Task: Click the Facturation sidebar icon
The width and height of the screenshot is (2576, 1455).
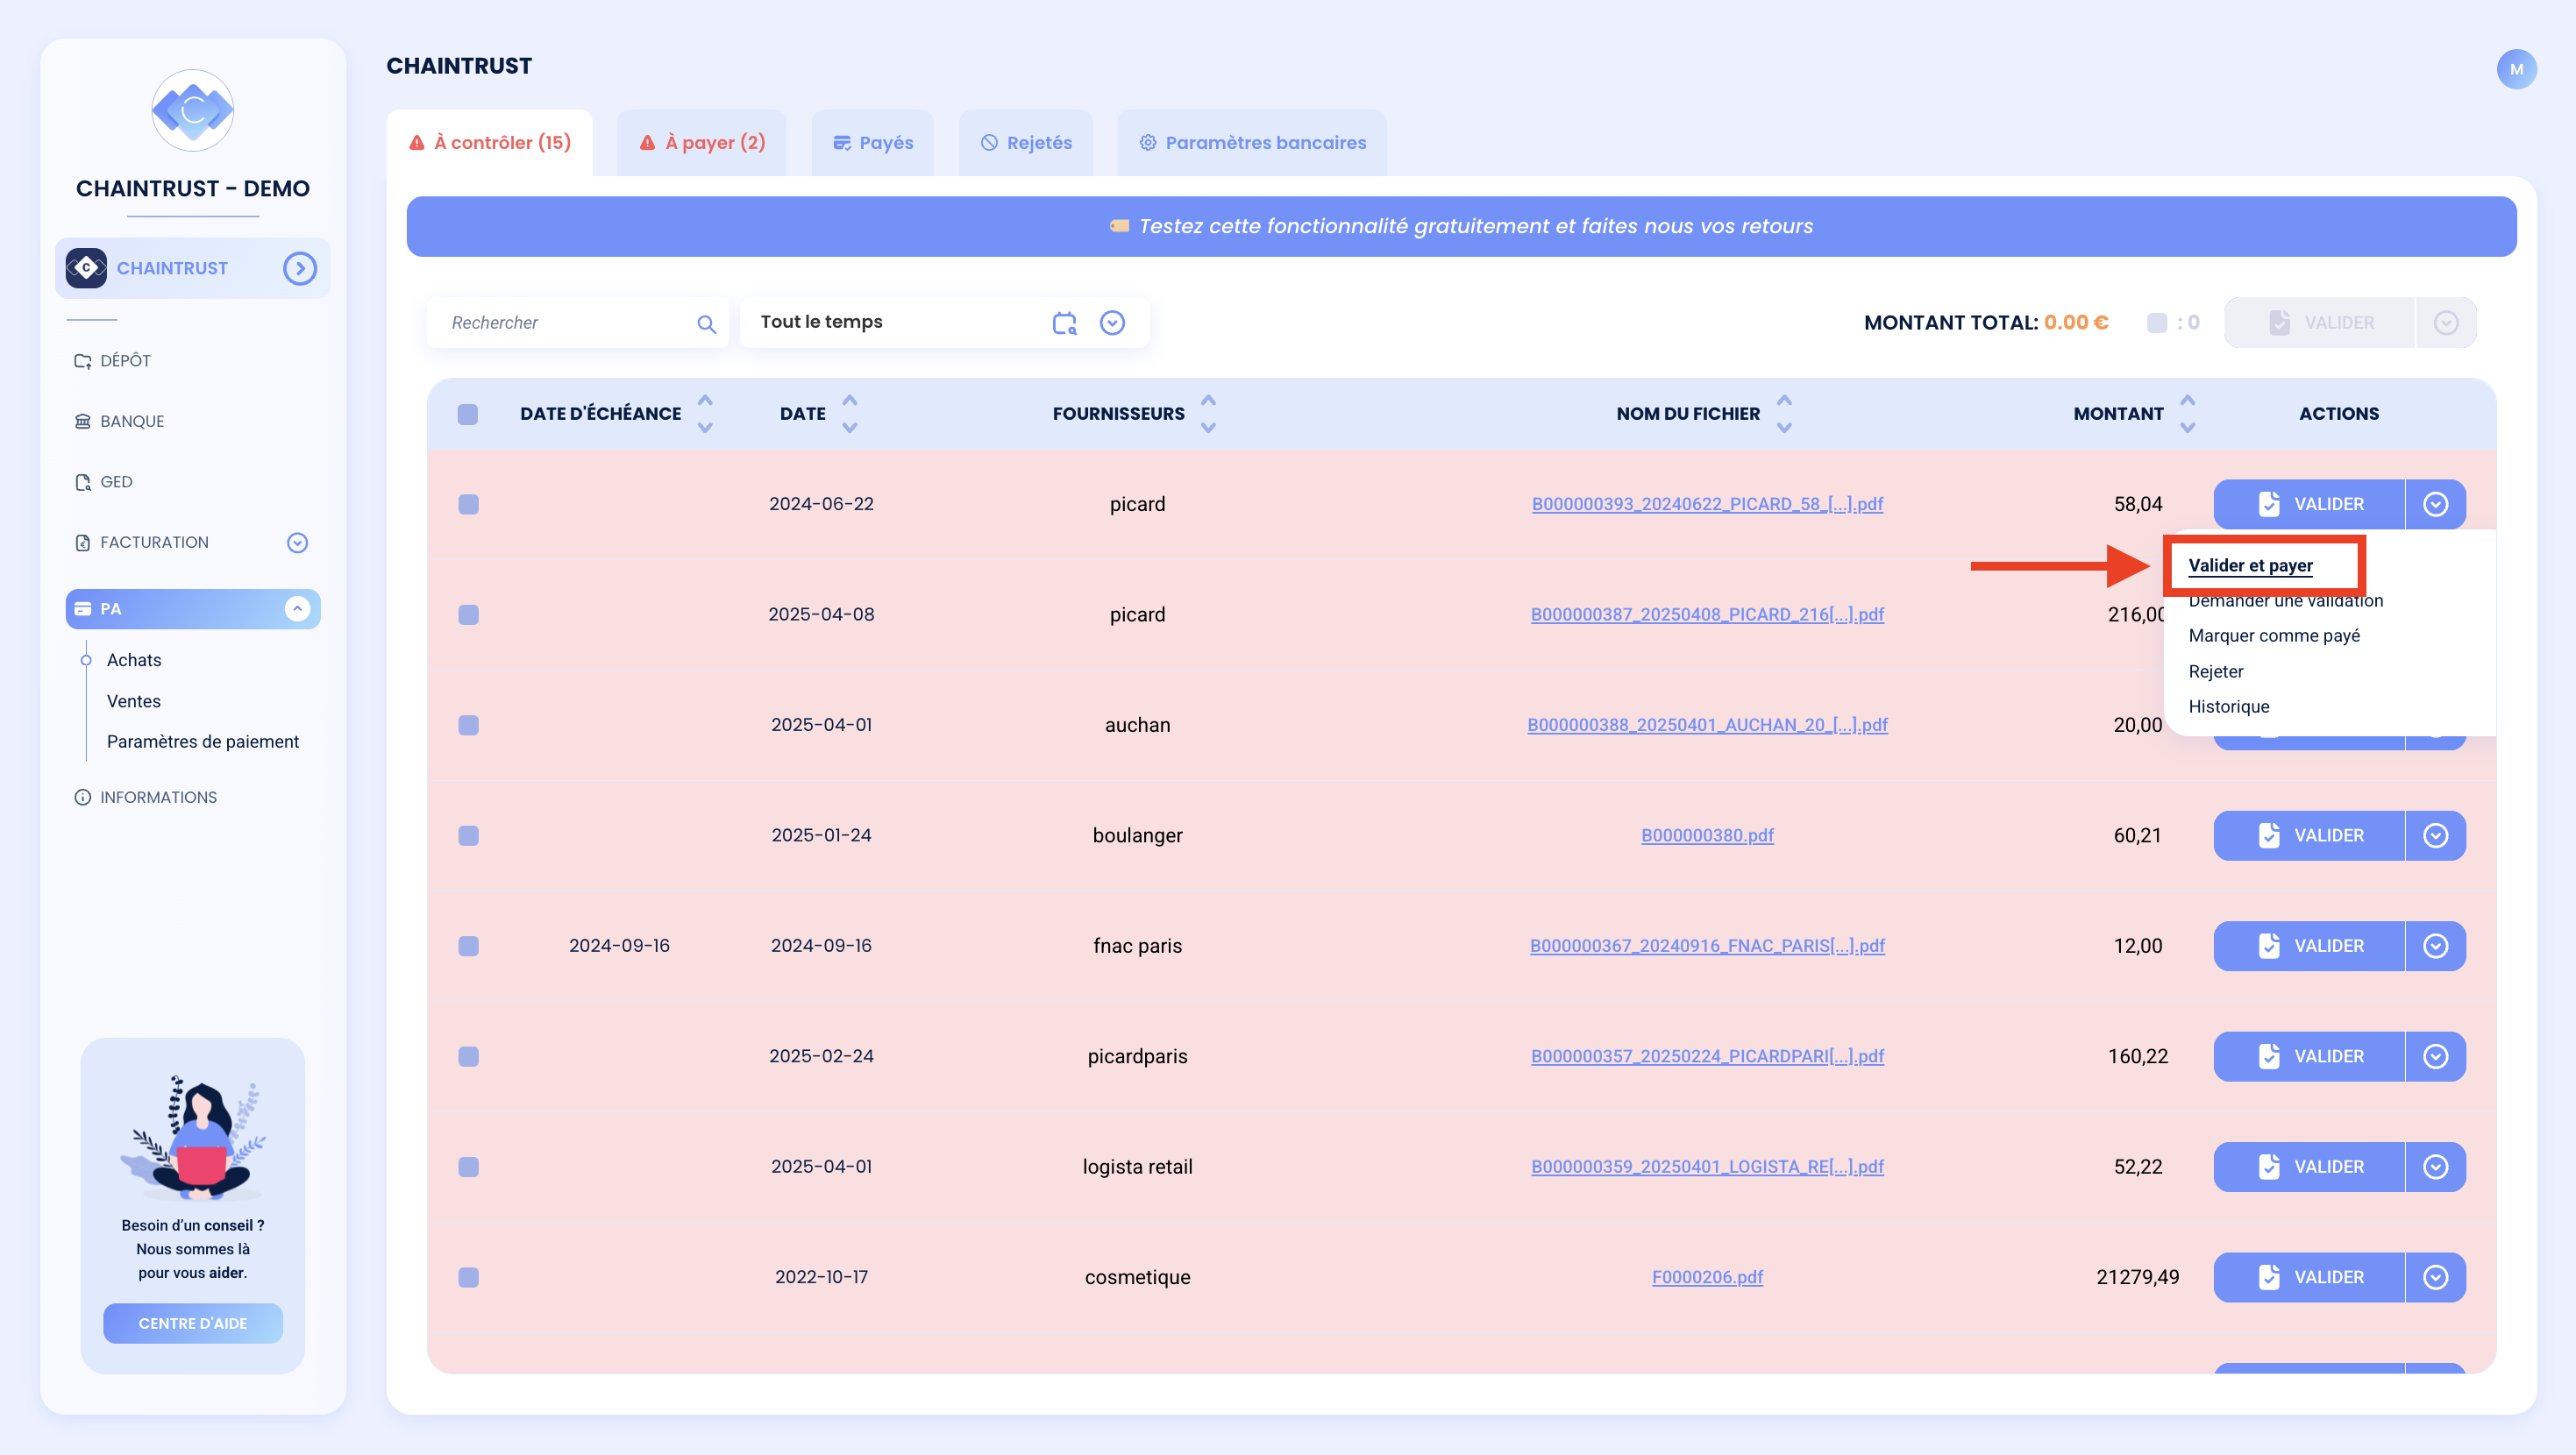Action: pyautogui.click(x=83, y=542)
